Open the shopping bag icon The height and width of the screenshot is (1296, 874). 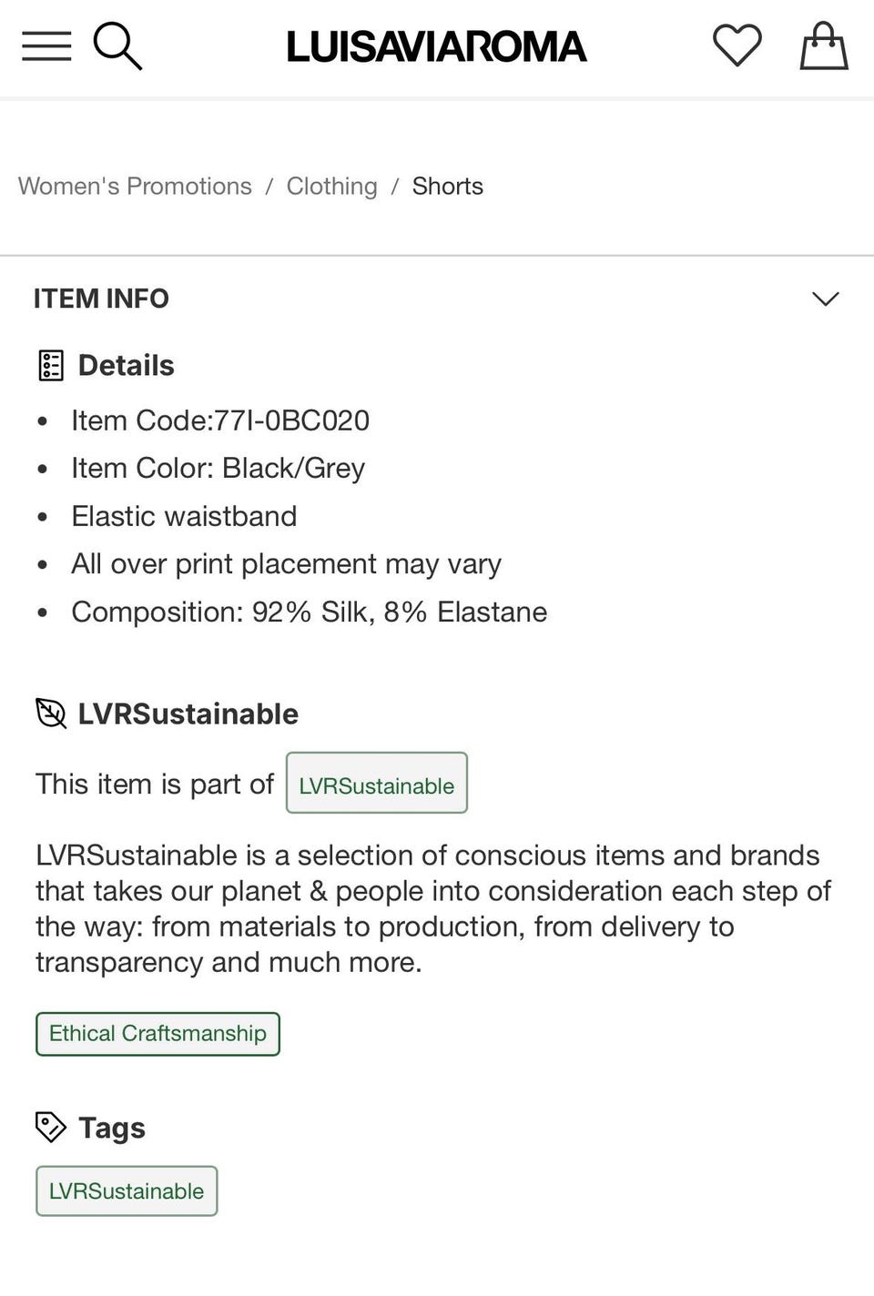coord(823,46)
